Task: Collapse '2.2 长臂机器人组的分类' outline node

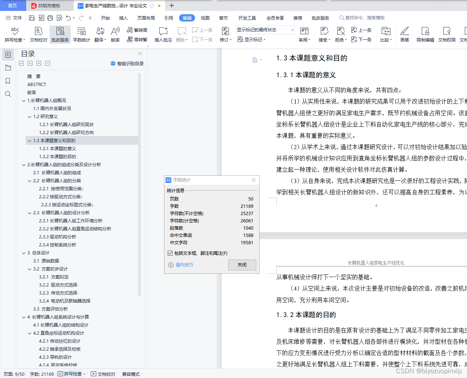Action: tap(30, 181)
